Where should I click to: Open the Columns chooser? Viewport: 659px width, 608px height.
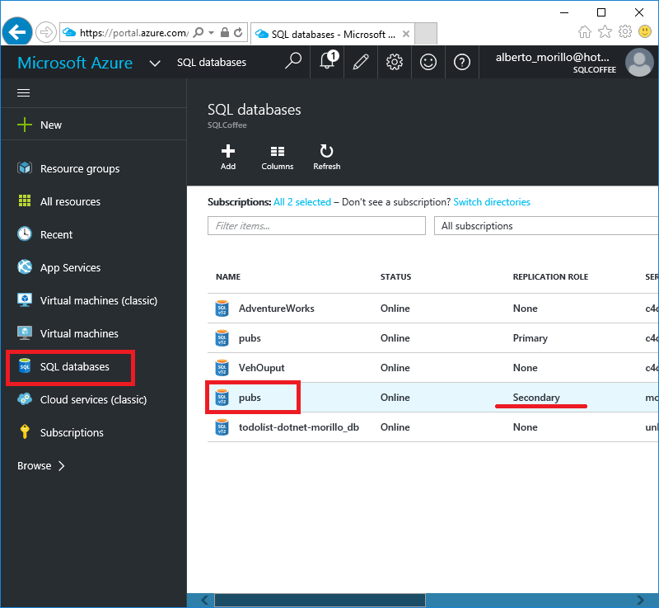[x=278, y=157]
